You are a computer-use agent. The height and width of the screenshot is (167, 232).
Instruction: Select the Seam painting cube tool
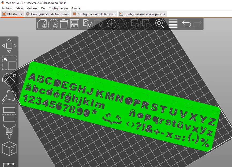tap(9, 148)
